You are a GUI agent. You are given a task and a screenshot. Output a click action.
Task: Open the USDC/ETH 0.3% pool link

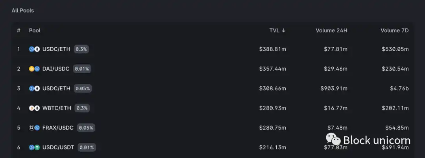56,49
